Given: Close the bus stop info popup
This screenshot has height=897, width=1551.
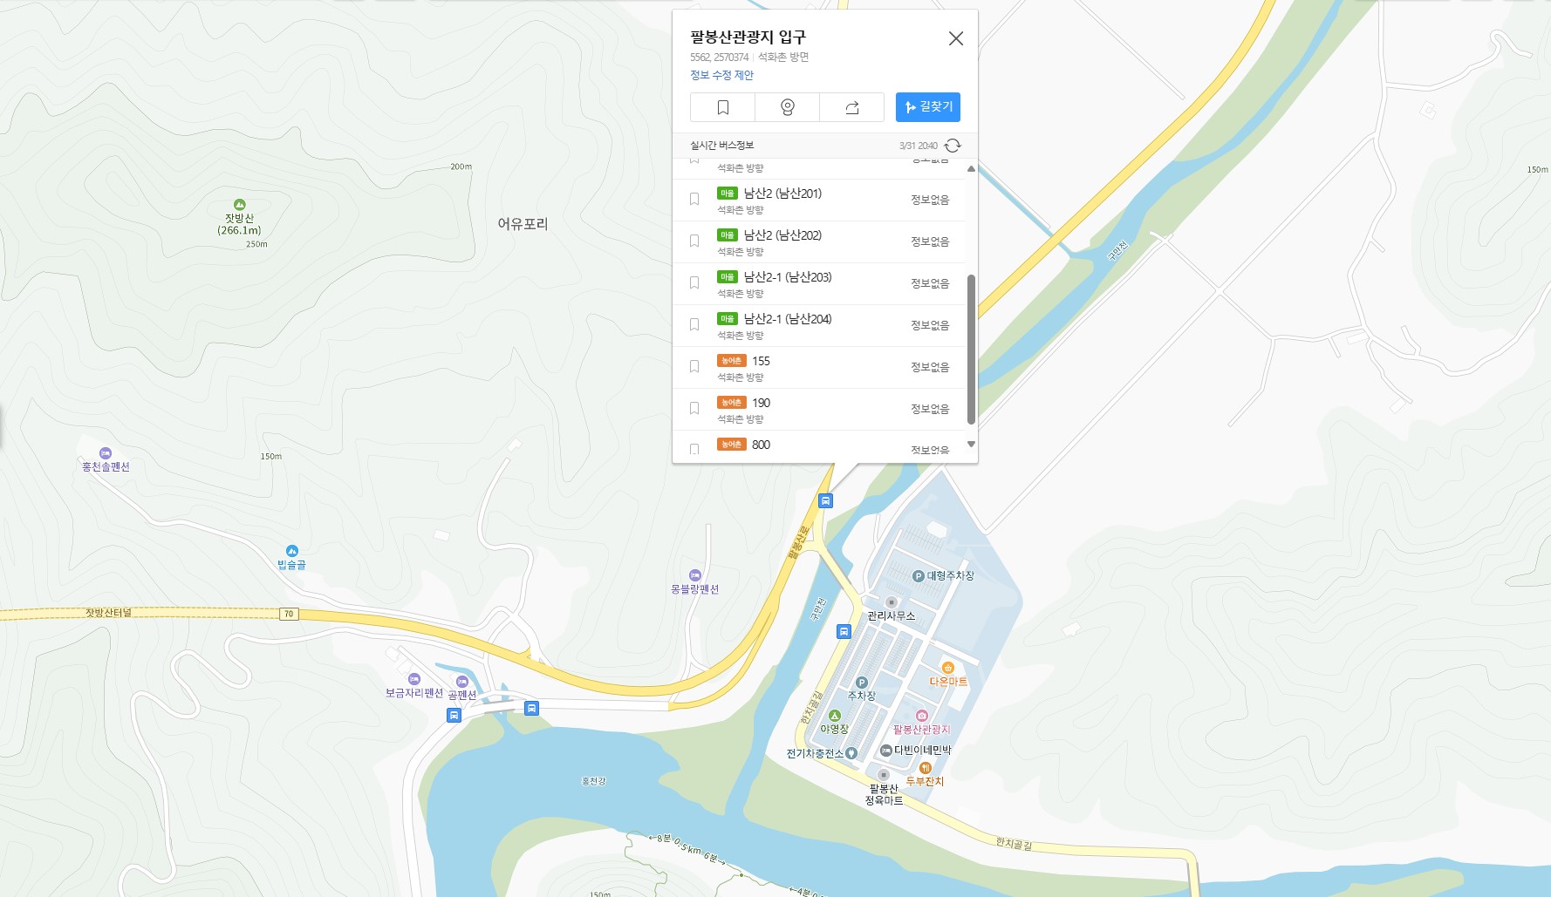Looking at the screenshot, I should click(x=956, y=38).
